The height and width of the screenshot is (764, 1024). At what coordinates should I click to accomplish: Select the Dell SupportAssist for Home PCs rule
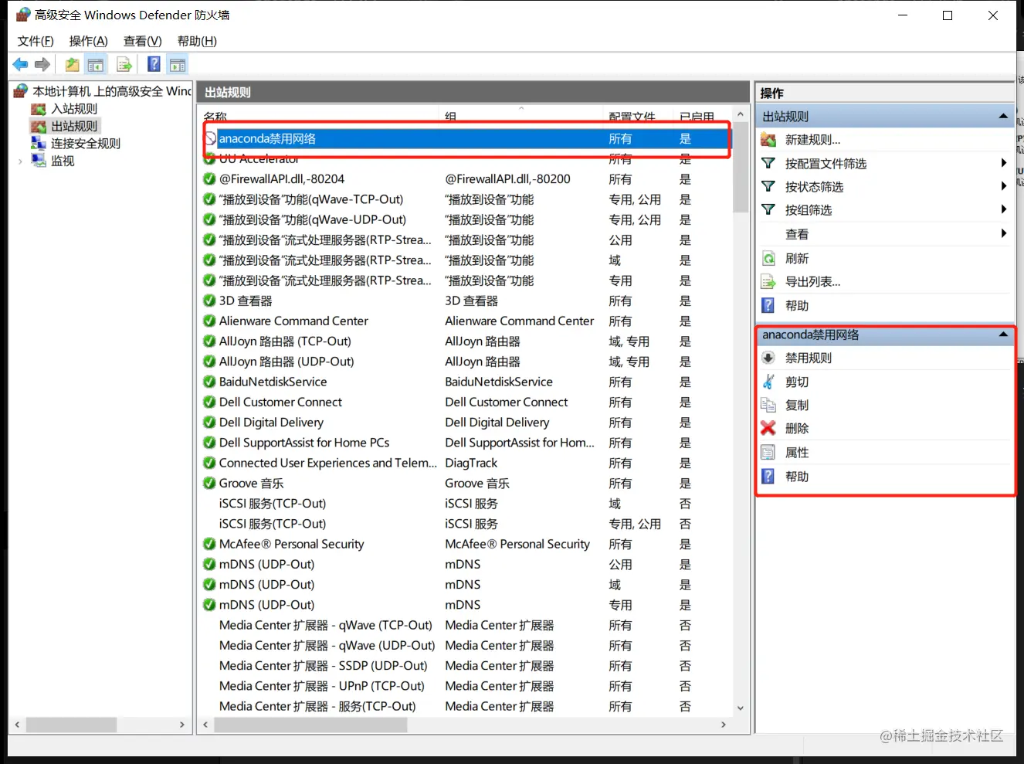tap(304, 443)
